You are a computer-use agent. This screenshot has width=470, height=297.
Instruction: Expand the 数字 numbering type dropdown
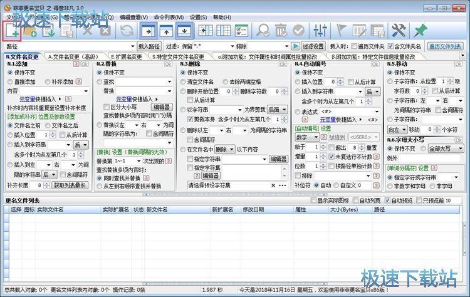[x=310, y=137]
